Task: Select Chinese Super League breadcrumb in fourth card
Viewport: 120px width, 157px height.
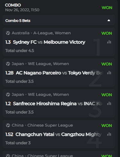Action: 50,125
